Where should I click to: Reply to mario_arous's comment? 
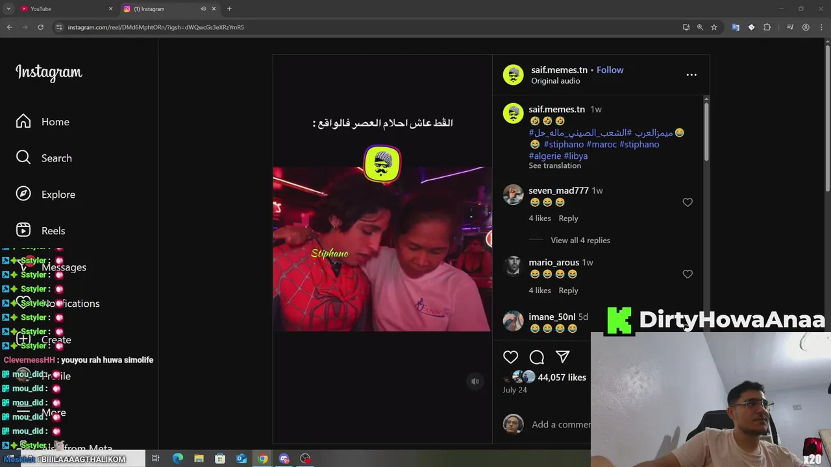click(568, 291)
